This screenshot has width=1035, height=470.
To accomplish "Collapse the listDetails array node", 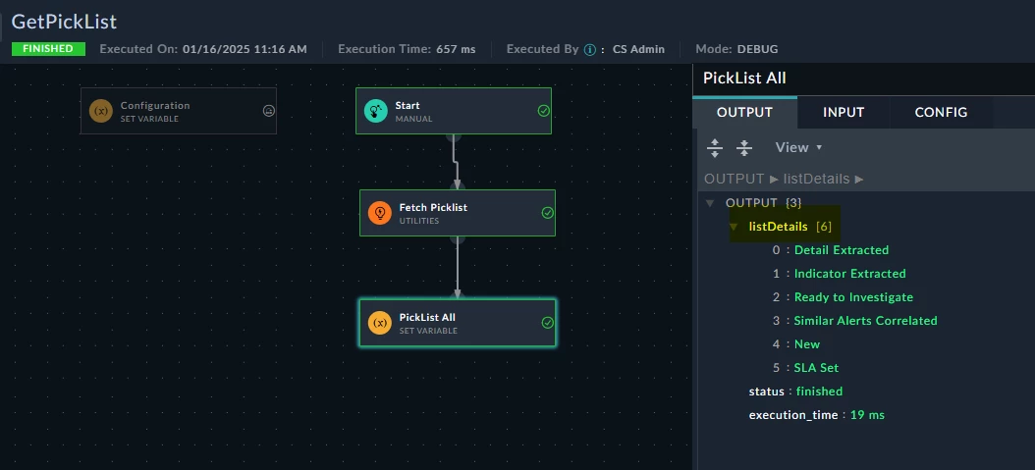I will pyautogui.click(x=734, y=227).
